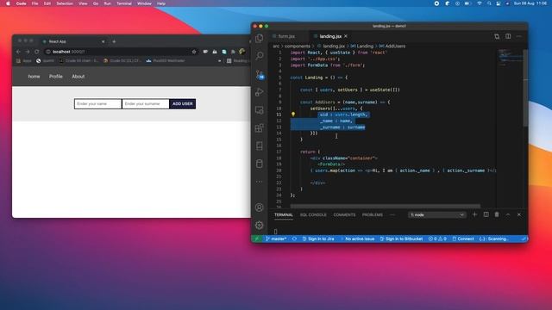Open the Search view in VS Code
552x310 pixels.
tap(260, 56)
